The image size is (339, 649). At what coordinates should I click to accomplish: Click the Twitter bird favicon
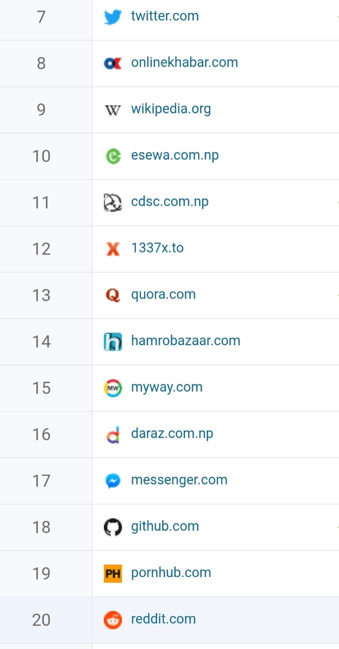(113, 16)
